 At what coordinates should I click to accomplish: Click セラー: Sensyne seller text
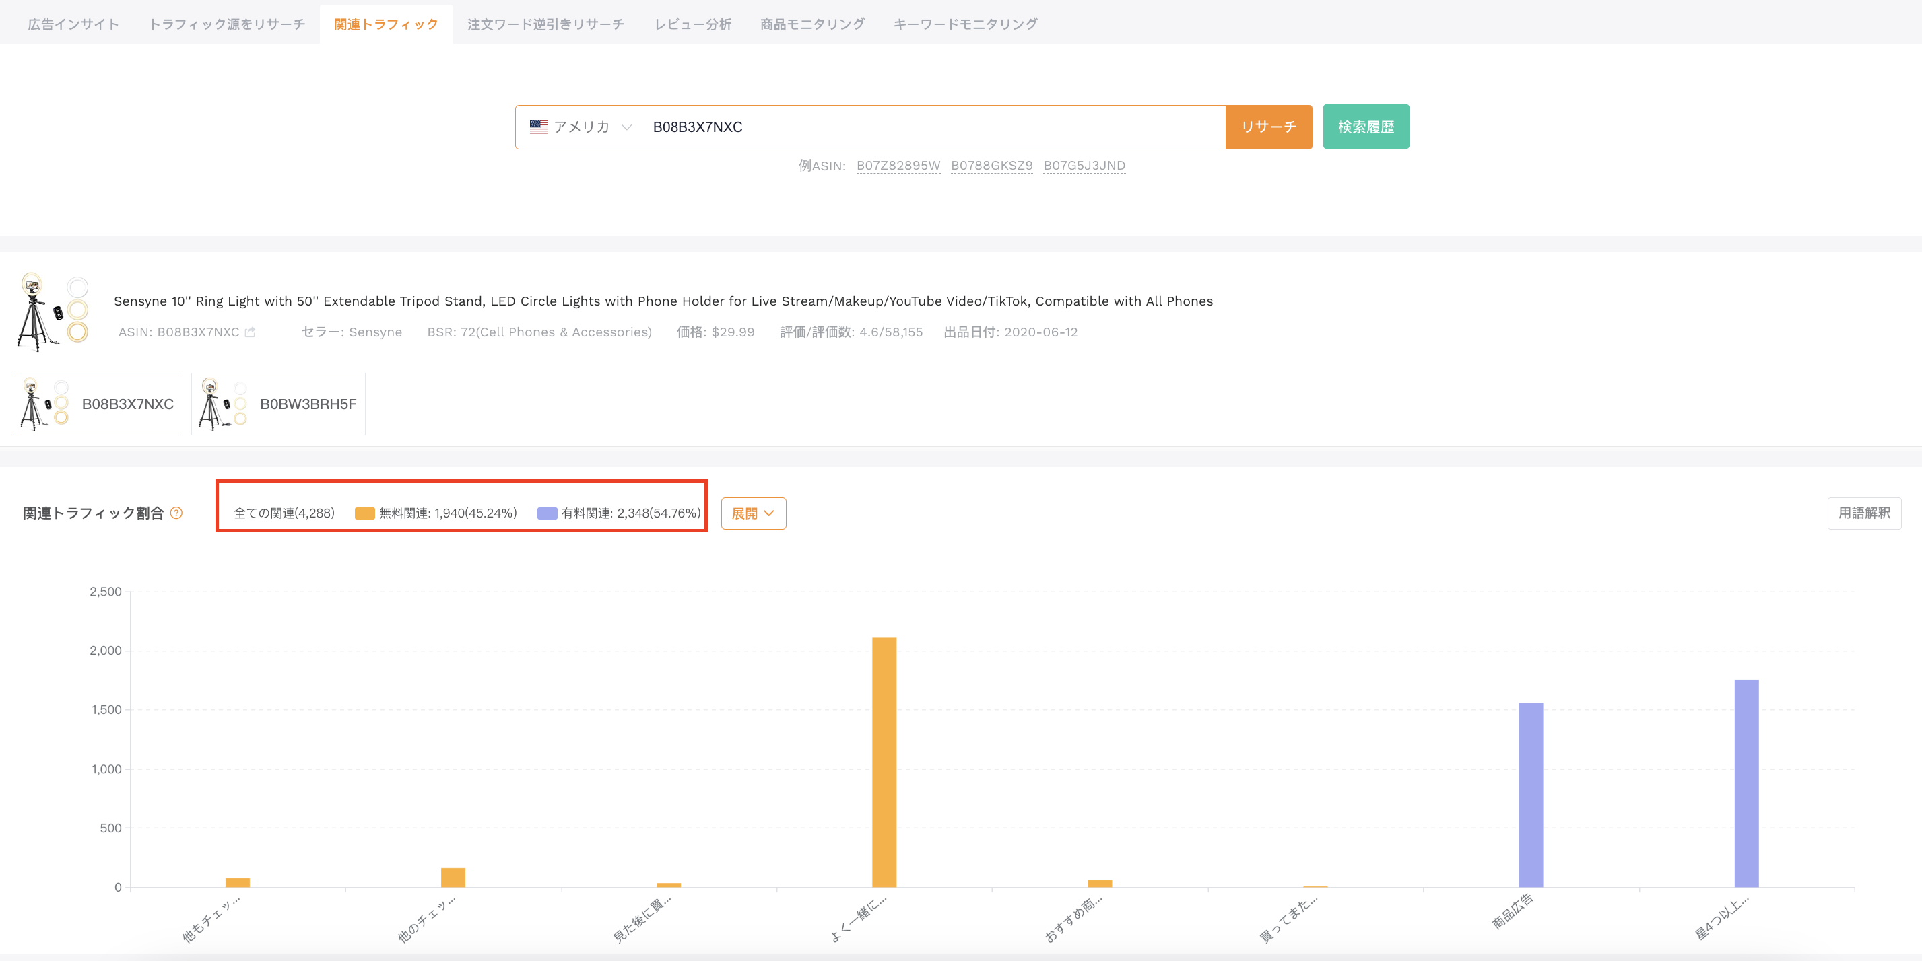(x=352, y=332)
